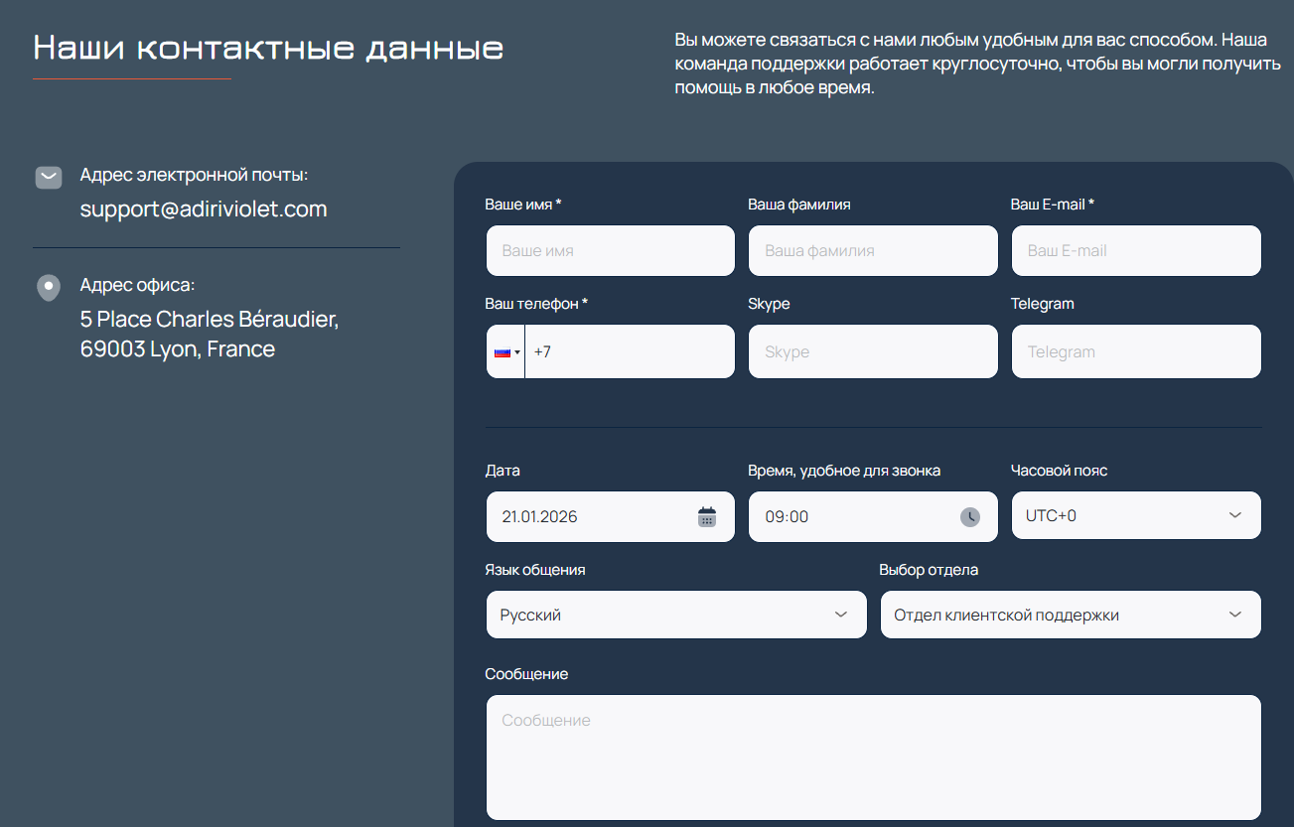This screenshot has height=827, width=1294.
Task: Click the Lyon office address text
Action: (x=209, y=335)
